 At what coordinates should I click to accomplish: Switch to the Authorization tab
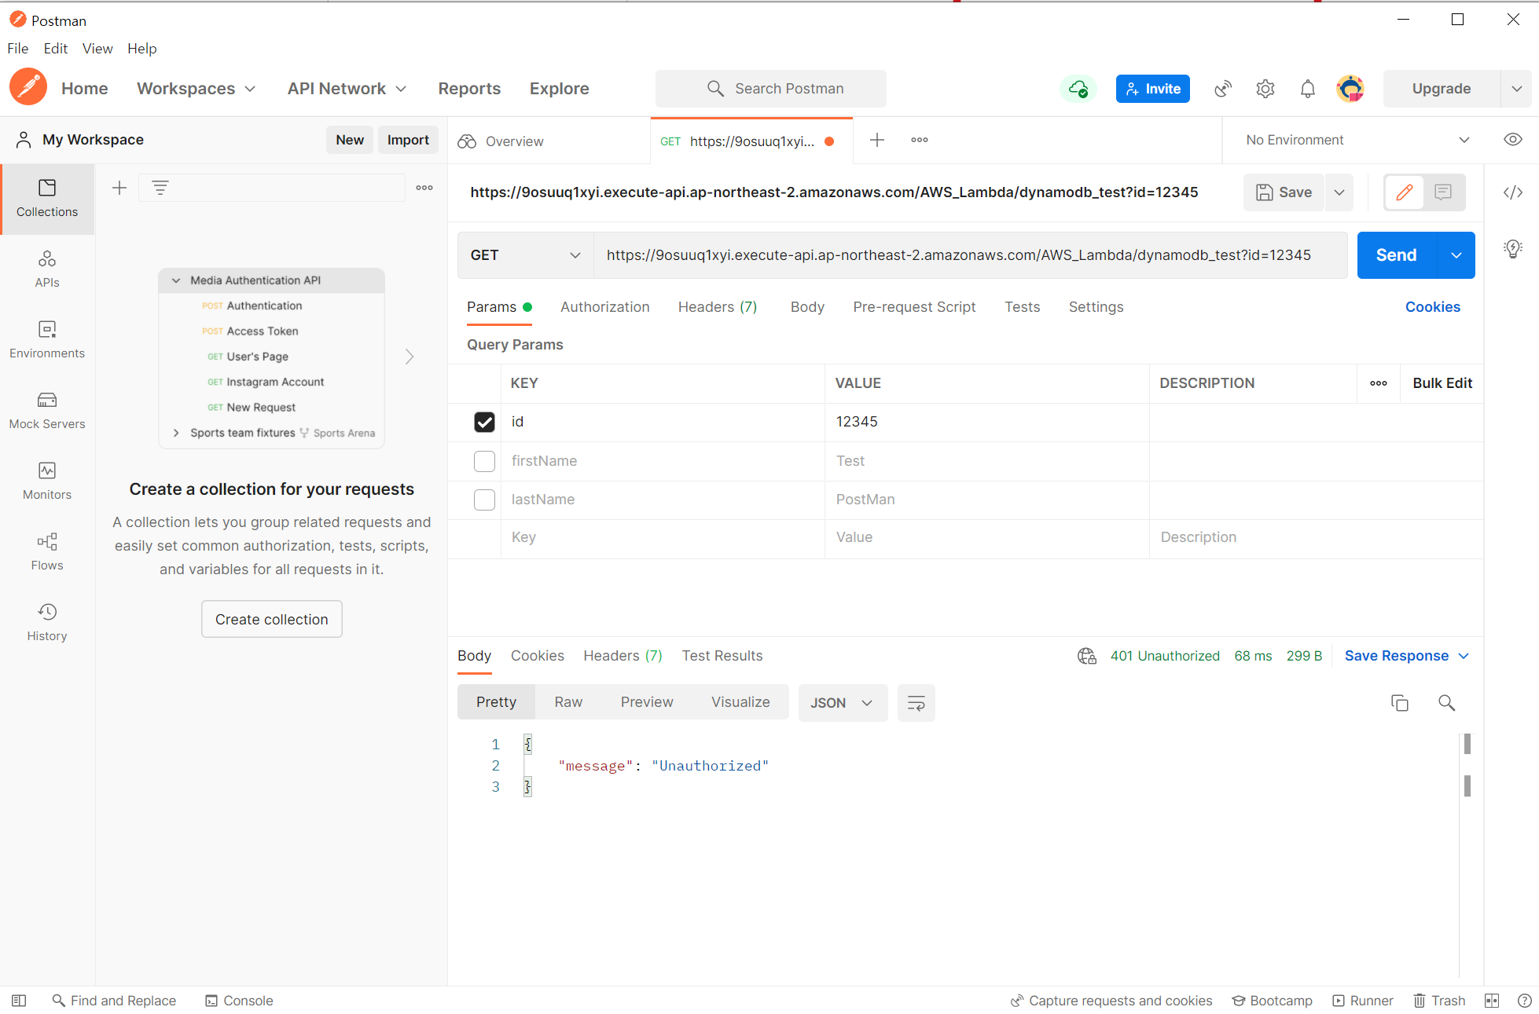604,307
